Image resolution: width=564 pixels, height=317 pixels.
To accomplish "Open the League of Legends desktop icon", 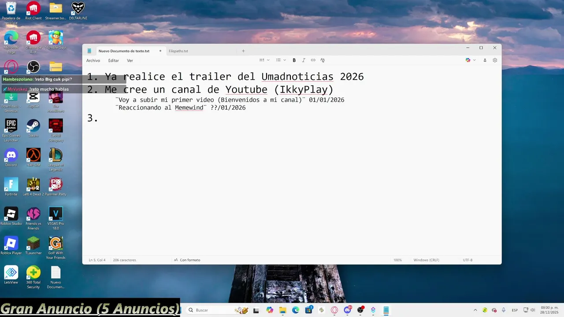I will coord(56,160).
